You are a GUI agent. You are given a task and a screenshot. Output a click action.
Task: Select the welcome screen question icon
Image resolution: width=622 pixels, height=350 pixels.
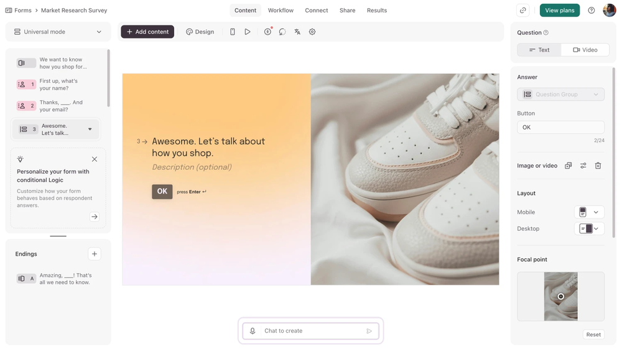pyautogui.click(x=26, y=63)
